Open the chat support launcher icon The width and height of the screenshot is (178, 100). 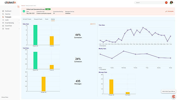tap(174, 96)
